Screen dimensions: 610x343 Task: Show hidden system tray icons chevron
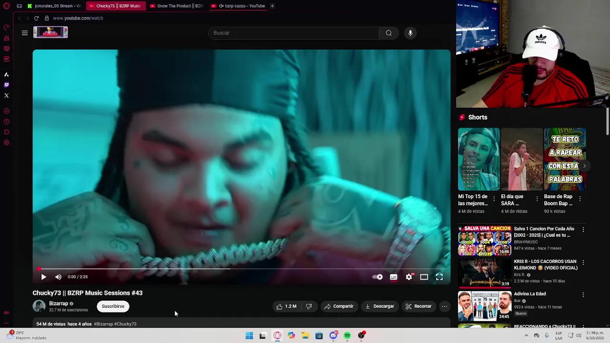[x=526, y=336]
